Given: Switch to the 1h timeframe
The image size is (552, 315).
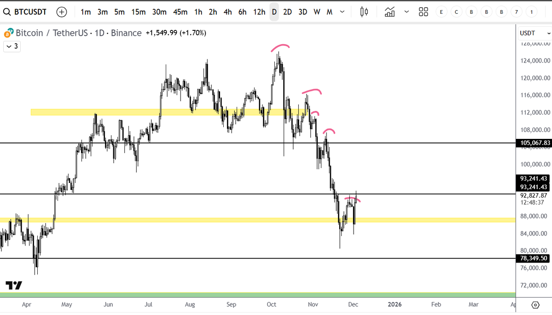Looking at the screenshot, I should 198,12.
